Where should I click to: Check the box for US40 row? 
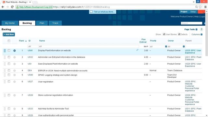point(9,75)
